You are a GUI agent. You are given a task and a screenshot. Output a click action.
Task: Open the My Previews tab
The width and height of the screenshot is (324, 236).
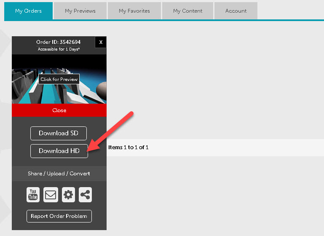80,11
